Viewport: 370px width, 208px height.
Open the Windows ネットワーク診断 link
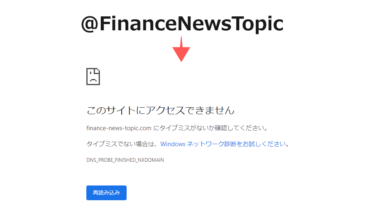[223, 144]
